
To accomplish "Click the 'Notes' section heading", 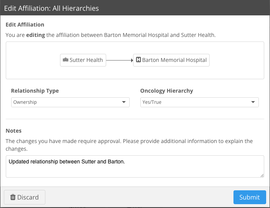I will click(x=14, y=131).
